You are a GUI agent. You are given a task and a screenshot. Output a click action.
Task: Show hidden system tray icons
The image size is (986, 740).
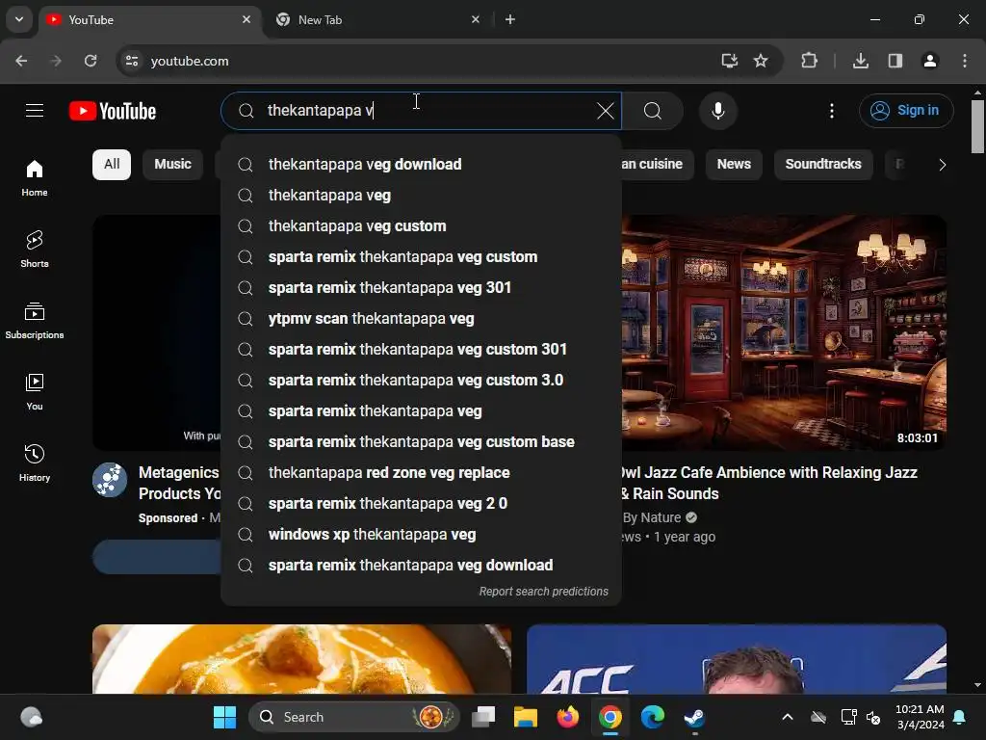(x=788, y=717)
